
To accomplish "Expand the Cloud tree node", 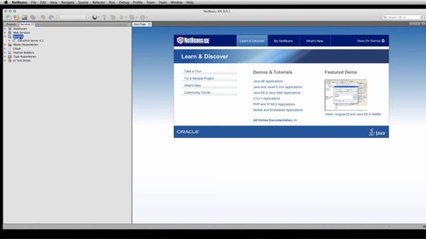I will click(x=5, y=48).
